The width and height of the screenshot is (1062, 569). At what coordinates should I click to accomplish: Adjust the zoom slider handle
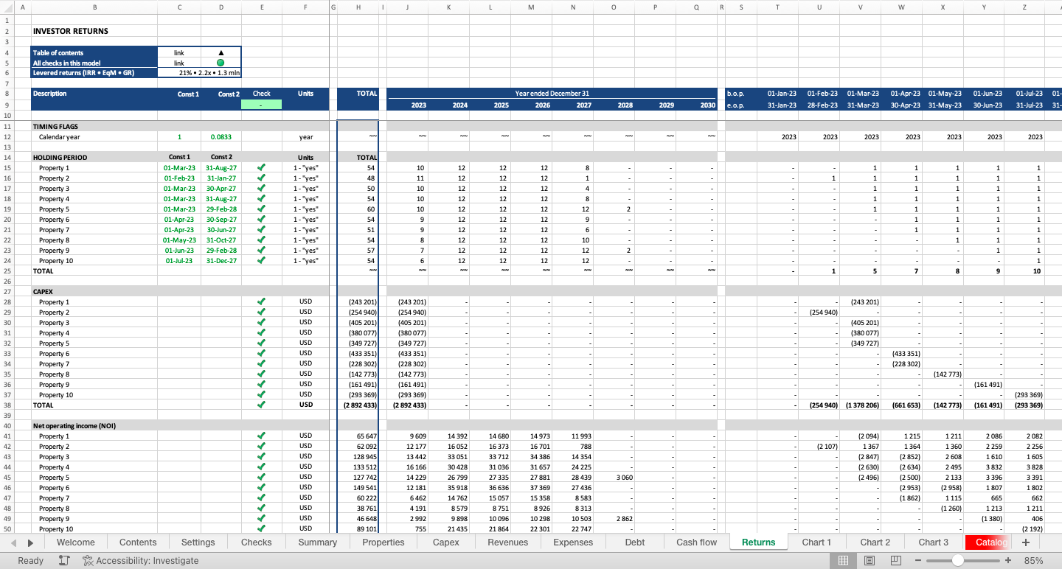click(958, 561)
